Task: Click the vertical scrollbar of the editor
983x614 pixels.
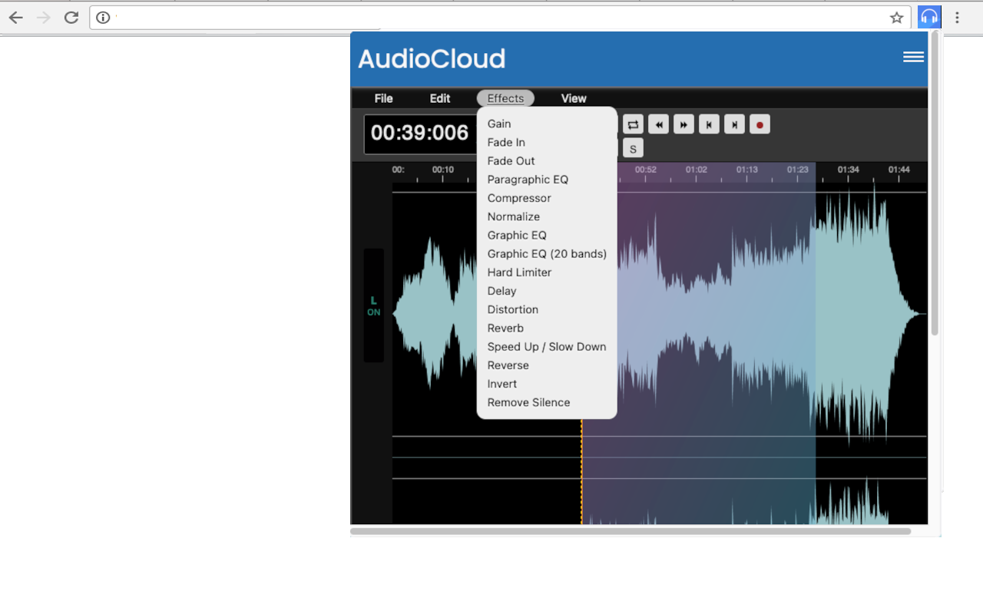Action: click(935, 183)
